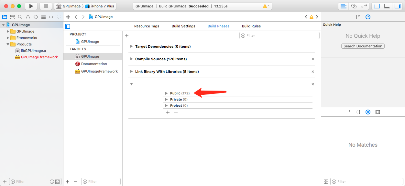
Task: Choose GPUImage scheme in toolbar
Action: (68, 6)
